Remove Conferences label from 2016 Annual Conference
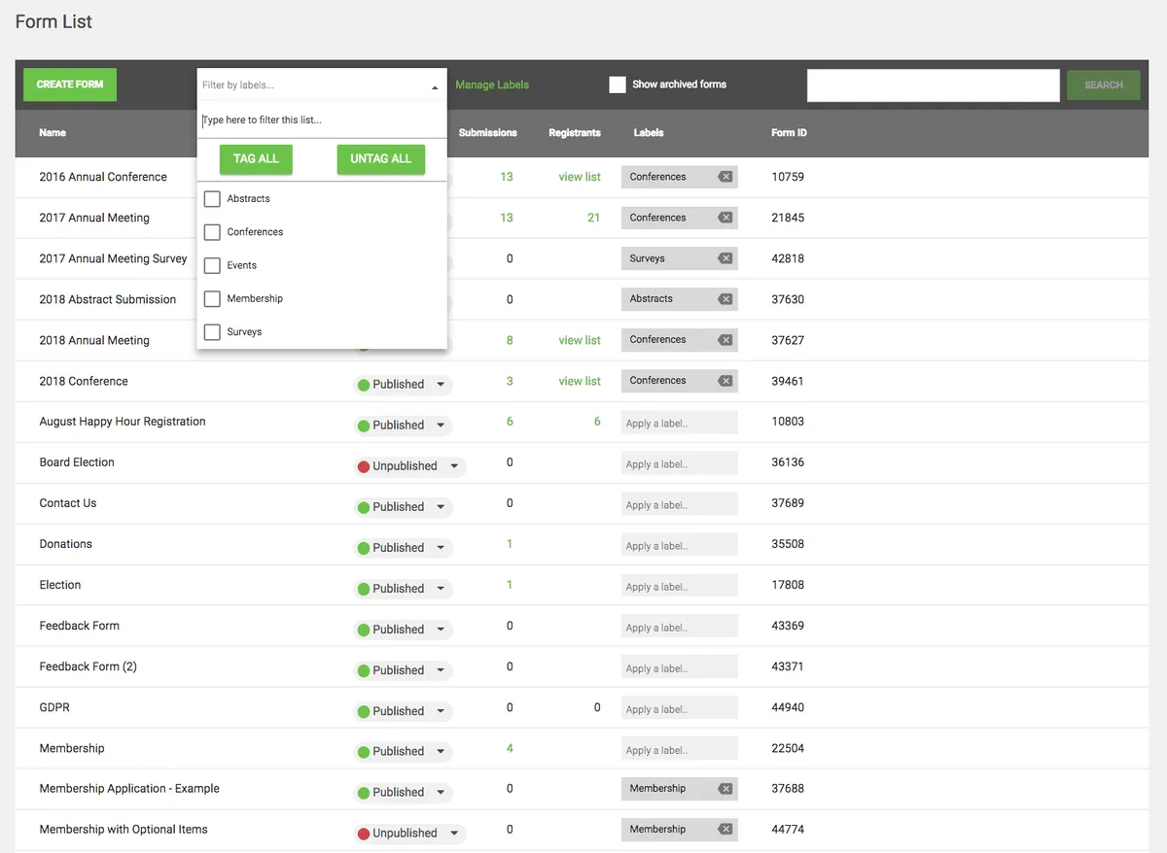 pyautogui.click(x=725, y=177)
